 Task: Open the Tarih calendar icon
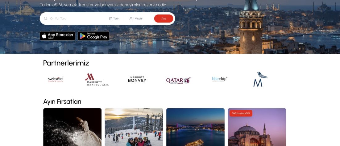click(x=110, y=19)
